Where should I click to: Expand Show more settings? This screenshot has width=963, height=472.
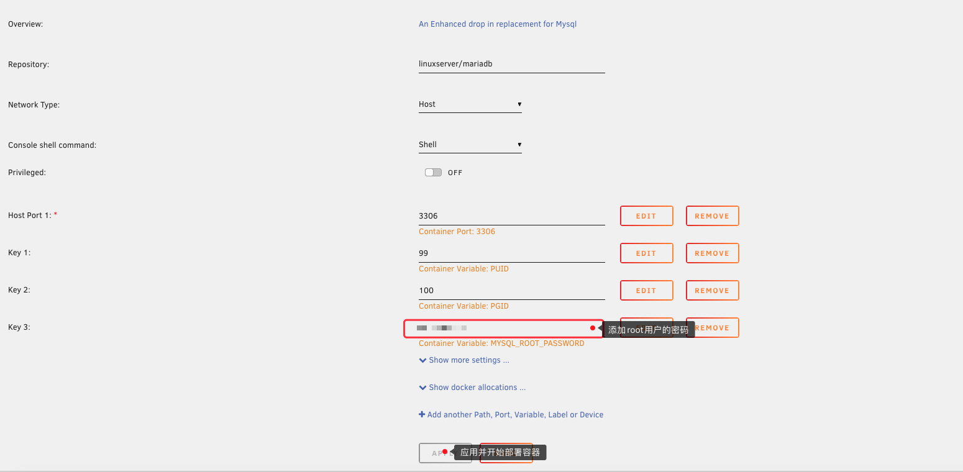(x=465, y=360)
